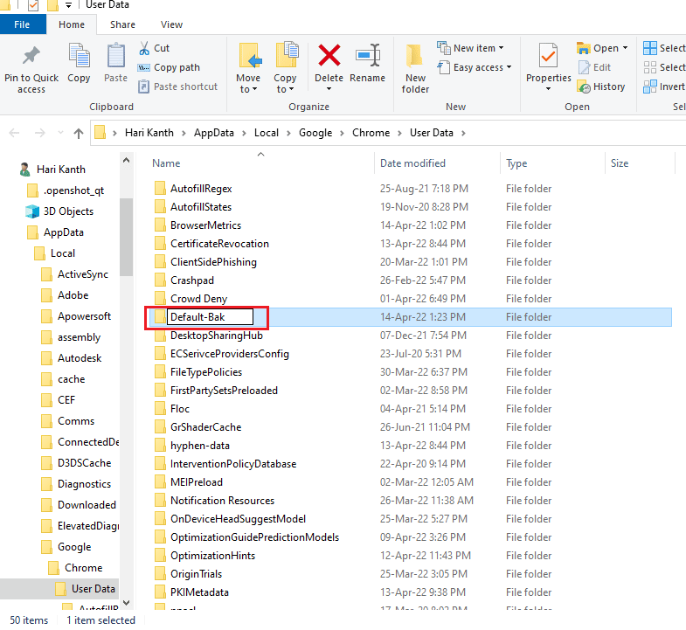Sort by the Size column header
Screen dimensions: 686x630
pos(620,163)
